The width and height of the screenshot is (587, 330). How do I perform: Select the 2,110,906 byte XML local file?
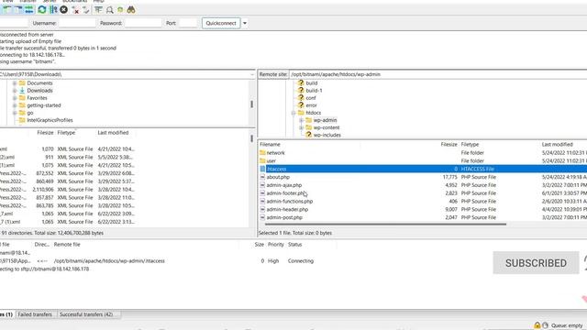[x=67, y=190]
